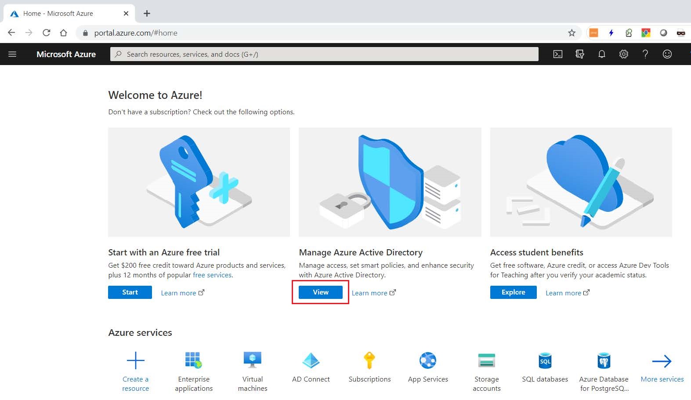Click View for Azure Active Directory

pyautogui.click(x=321, y=292)
